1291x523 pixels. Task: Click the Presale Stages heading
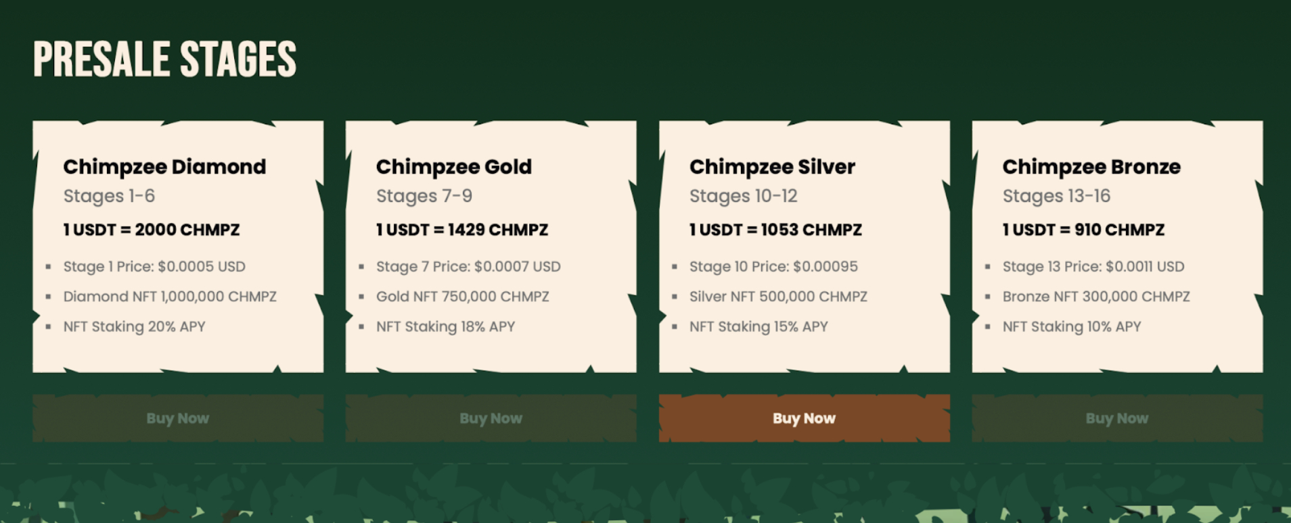(x=165, y=59)
